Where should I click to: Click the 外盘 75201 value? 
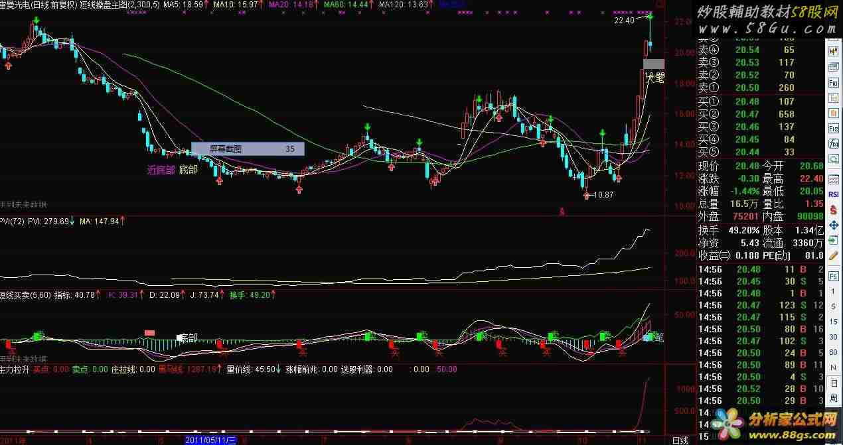pos(744,216)
